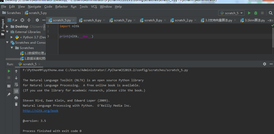Open Project panel settings gear

coord(37,20)
